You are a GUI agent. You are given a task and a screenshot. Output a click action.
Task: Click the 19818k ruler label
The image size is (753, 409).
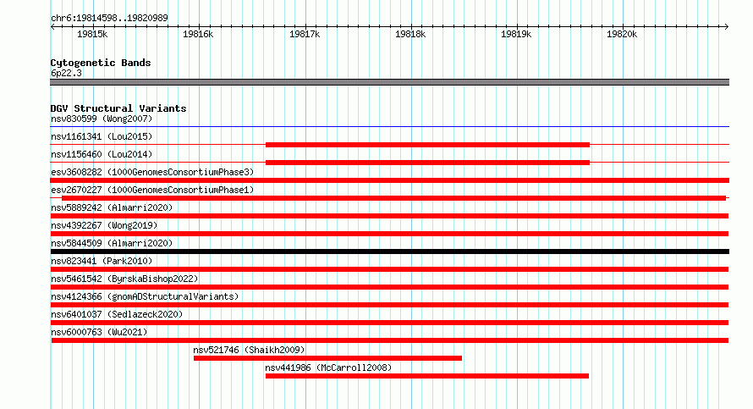[x=410, y=34]
